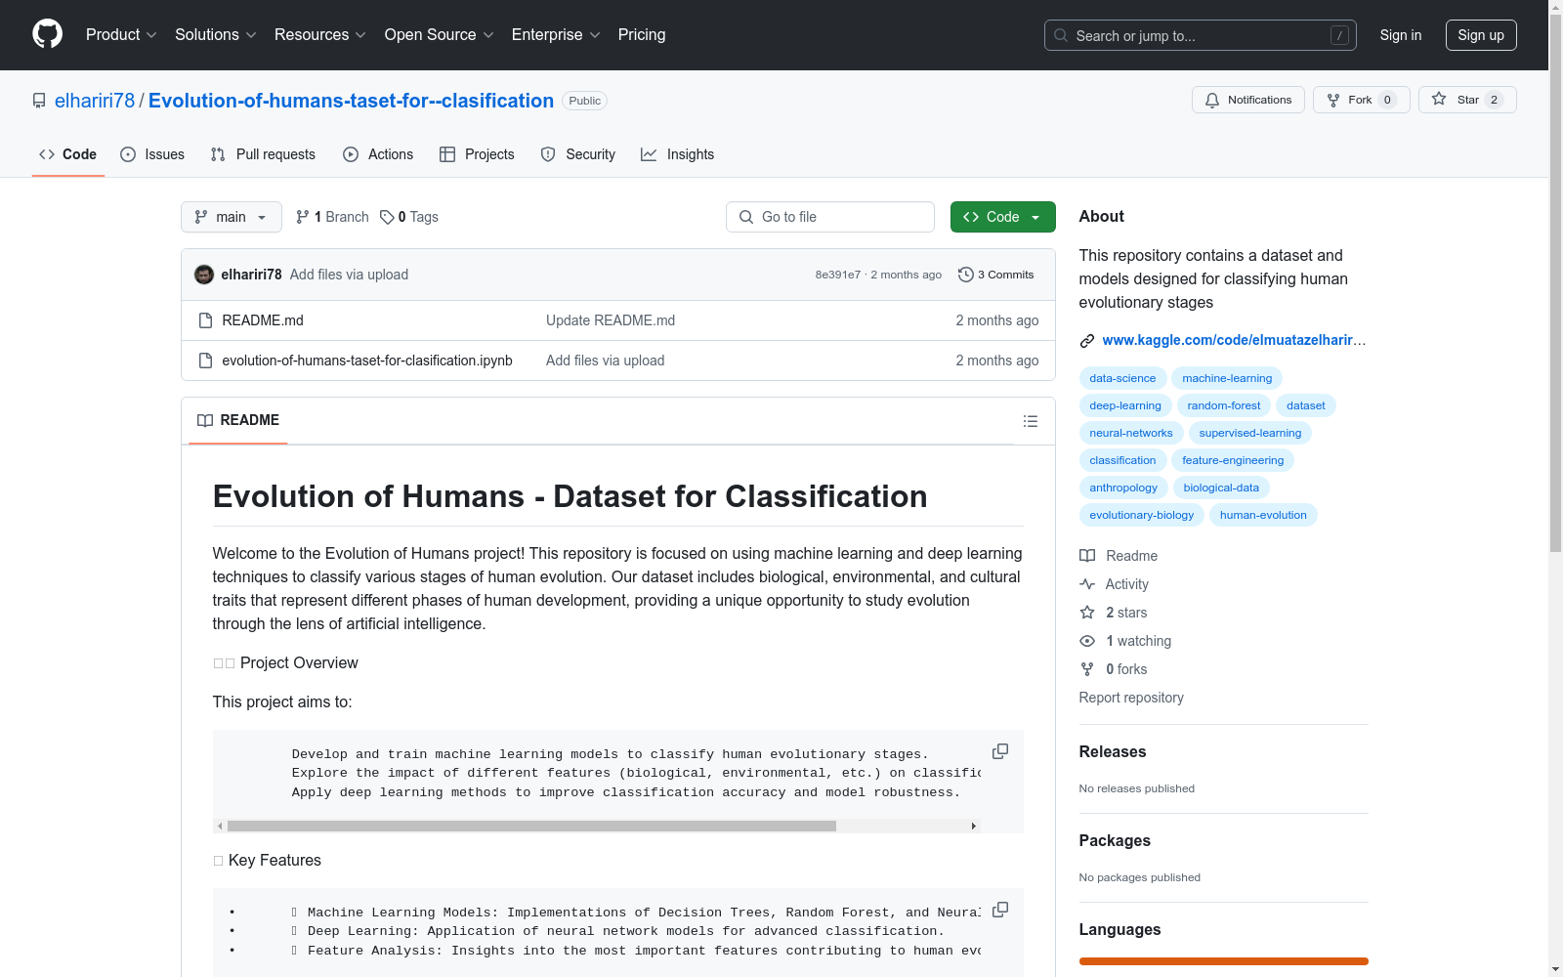Click the code block horizontal scrollbar
Screen dimensions: 1563x977
click(531, 827)
